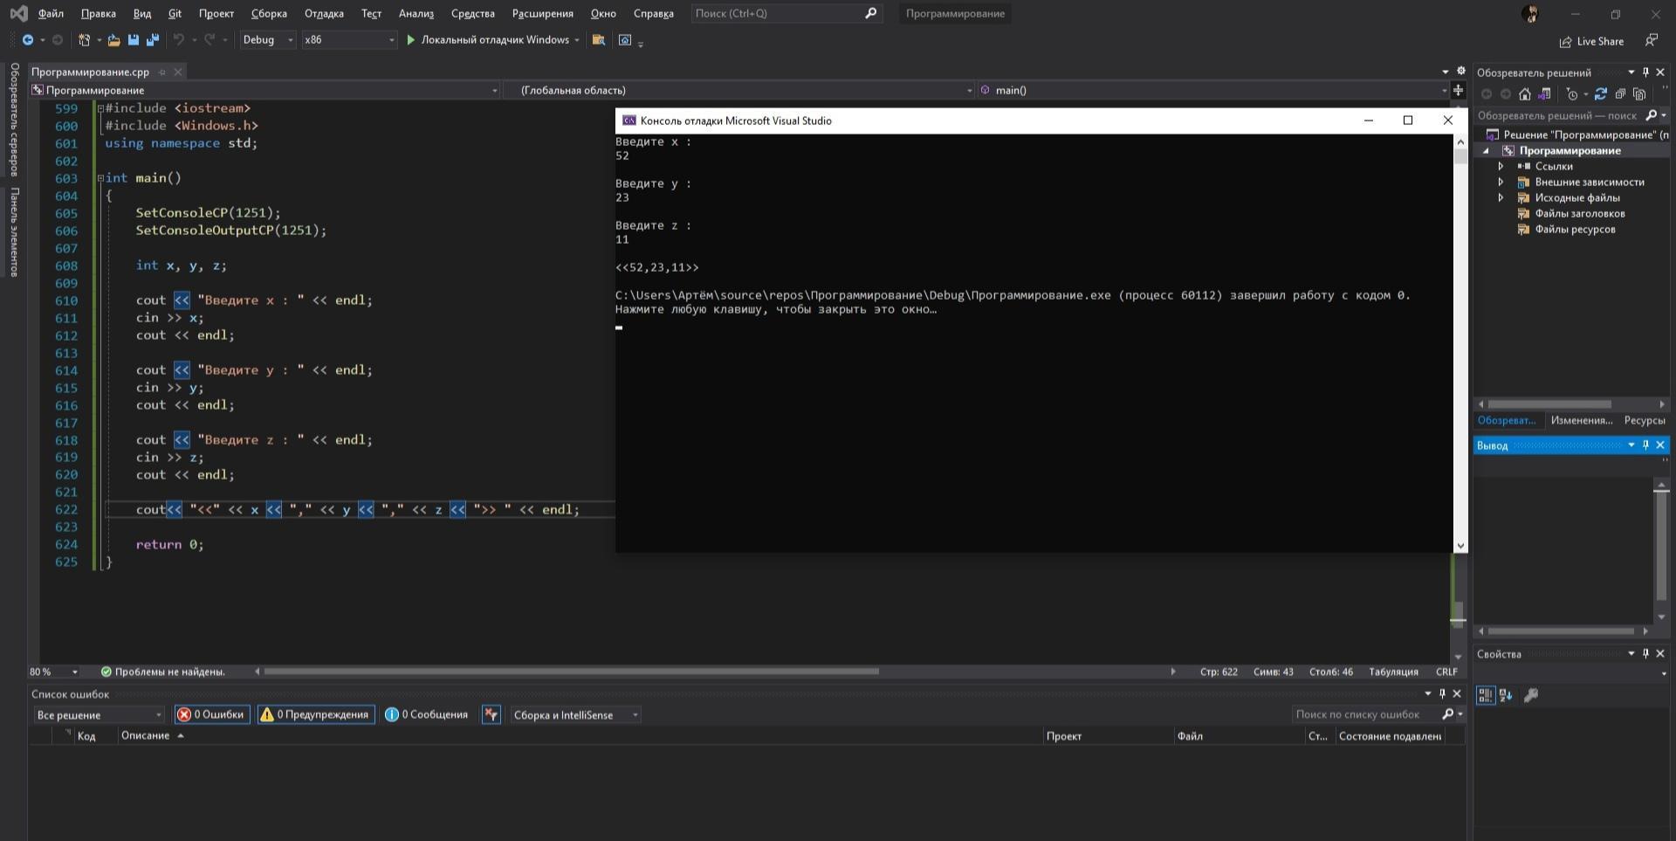Click the blue Sync icon in Solution Explorer
Screen dimensions: 1676x841
[1600, 94]
